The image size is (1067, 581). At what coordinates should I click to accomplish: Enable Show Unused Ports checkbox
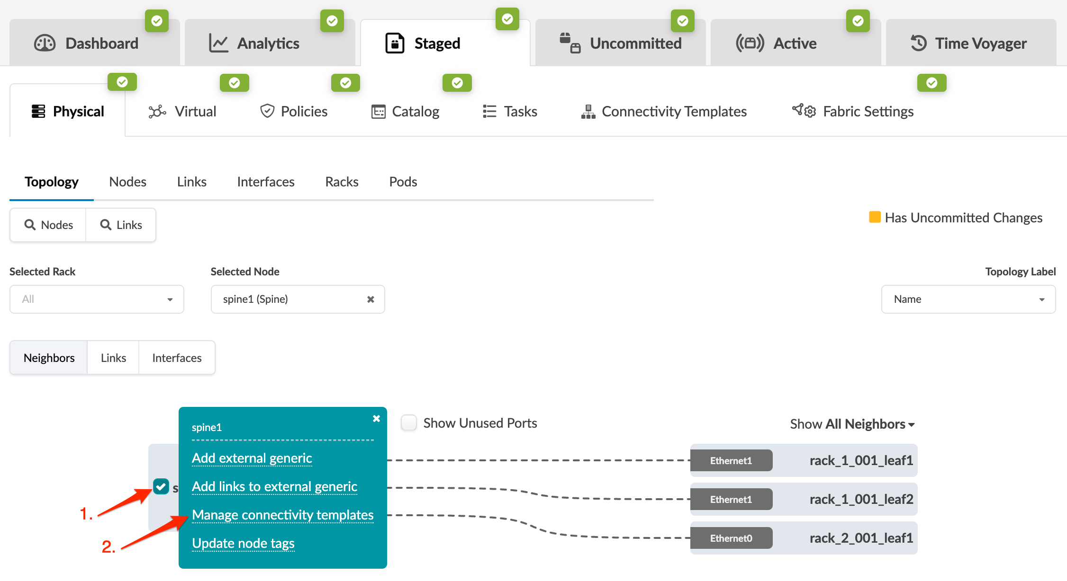click(x=409, y=423)
